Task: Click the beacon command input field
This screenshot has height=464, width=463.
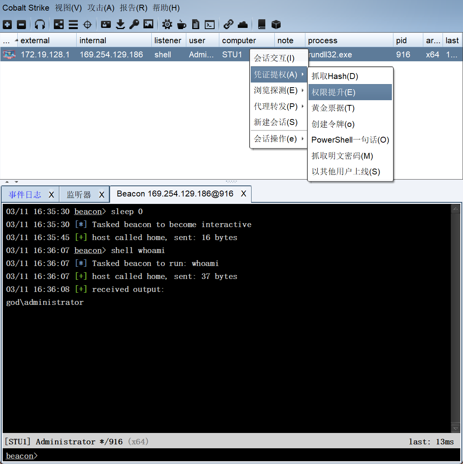Action: [231, 456]
